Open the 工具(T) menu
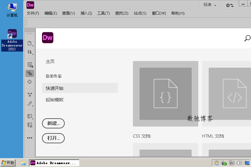Image resolution: width=251 pixels, height=167 pixels. click(104, 13)
